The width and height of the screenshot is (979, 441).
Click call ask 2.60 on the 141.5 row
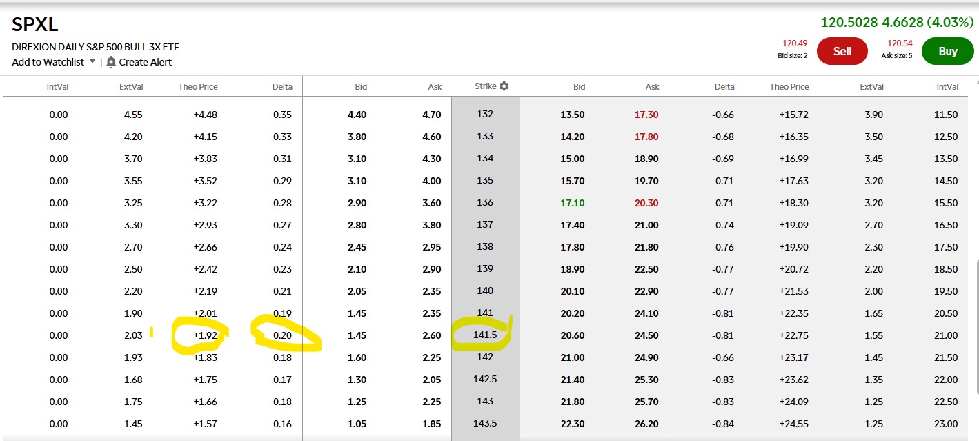pos(431,335)
